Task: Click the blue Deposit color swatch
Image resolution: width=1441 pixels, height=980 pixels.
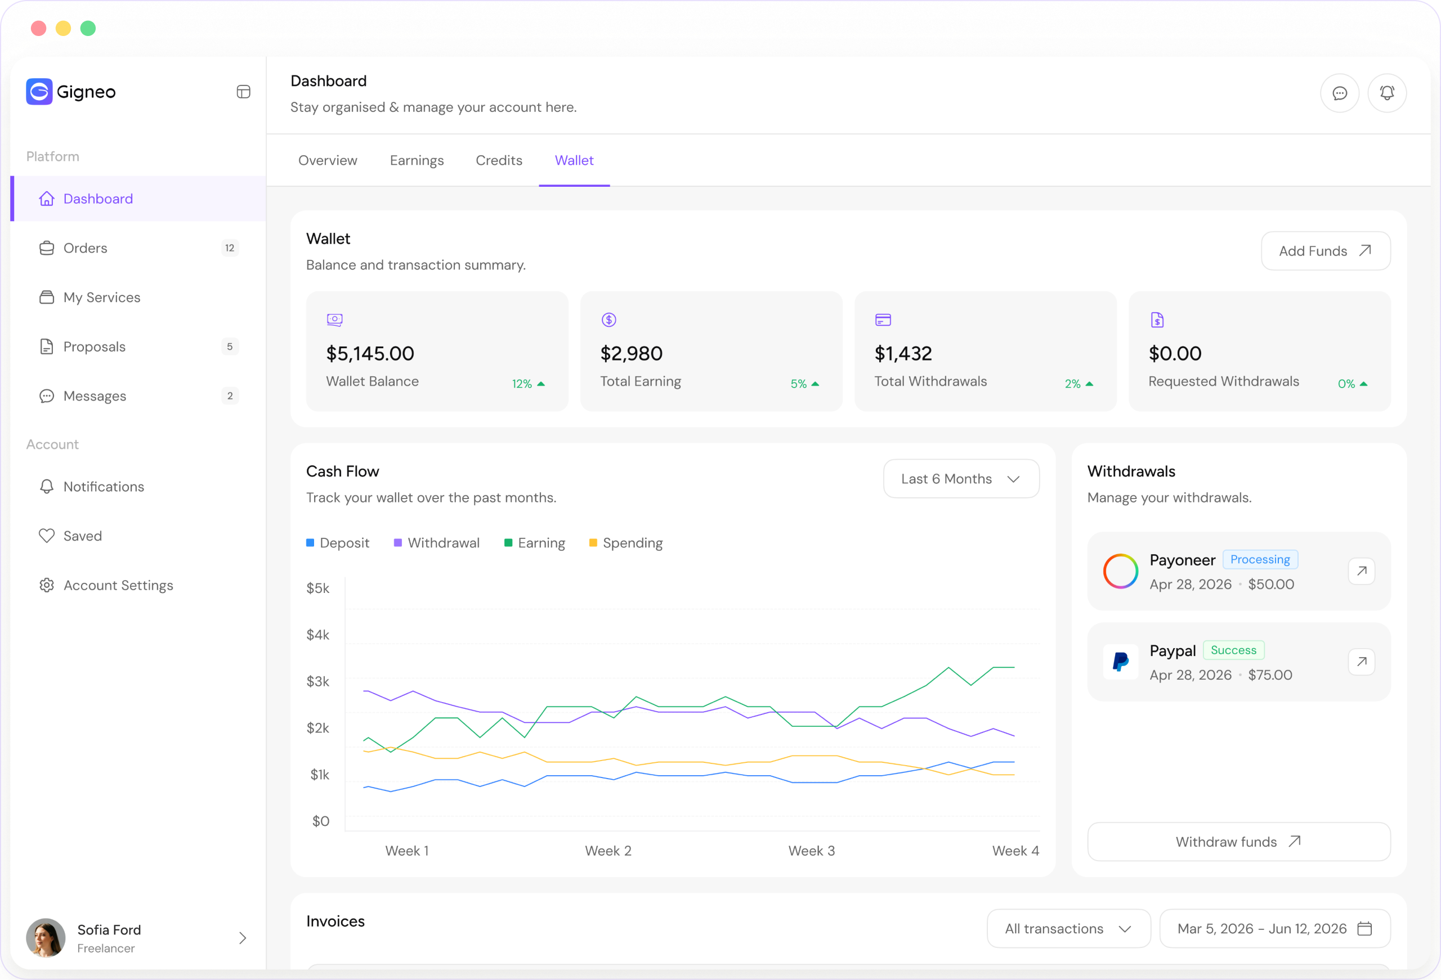Action: point(310,543)
